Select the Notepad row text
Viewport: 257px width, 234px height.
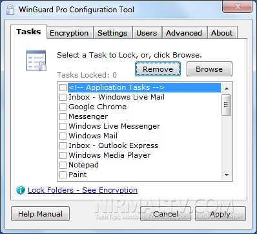point(83,165)
